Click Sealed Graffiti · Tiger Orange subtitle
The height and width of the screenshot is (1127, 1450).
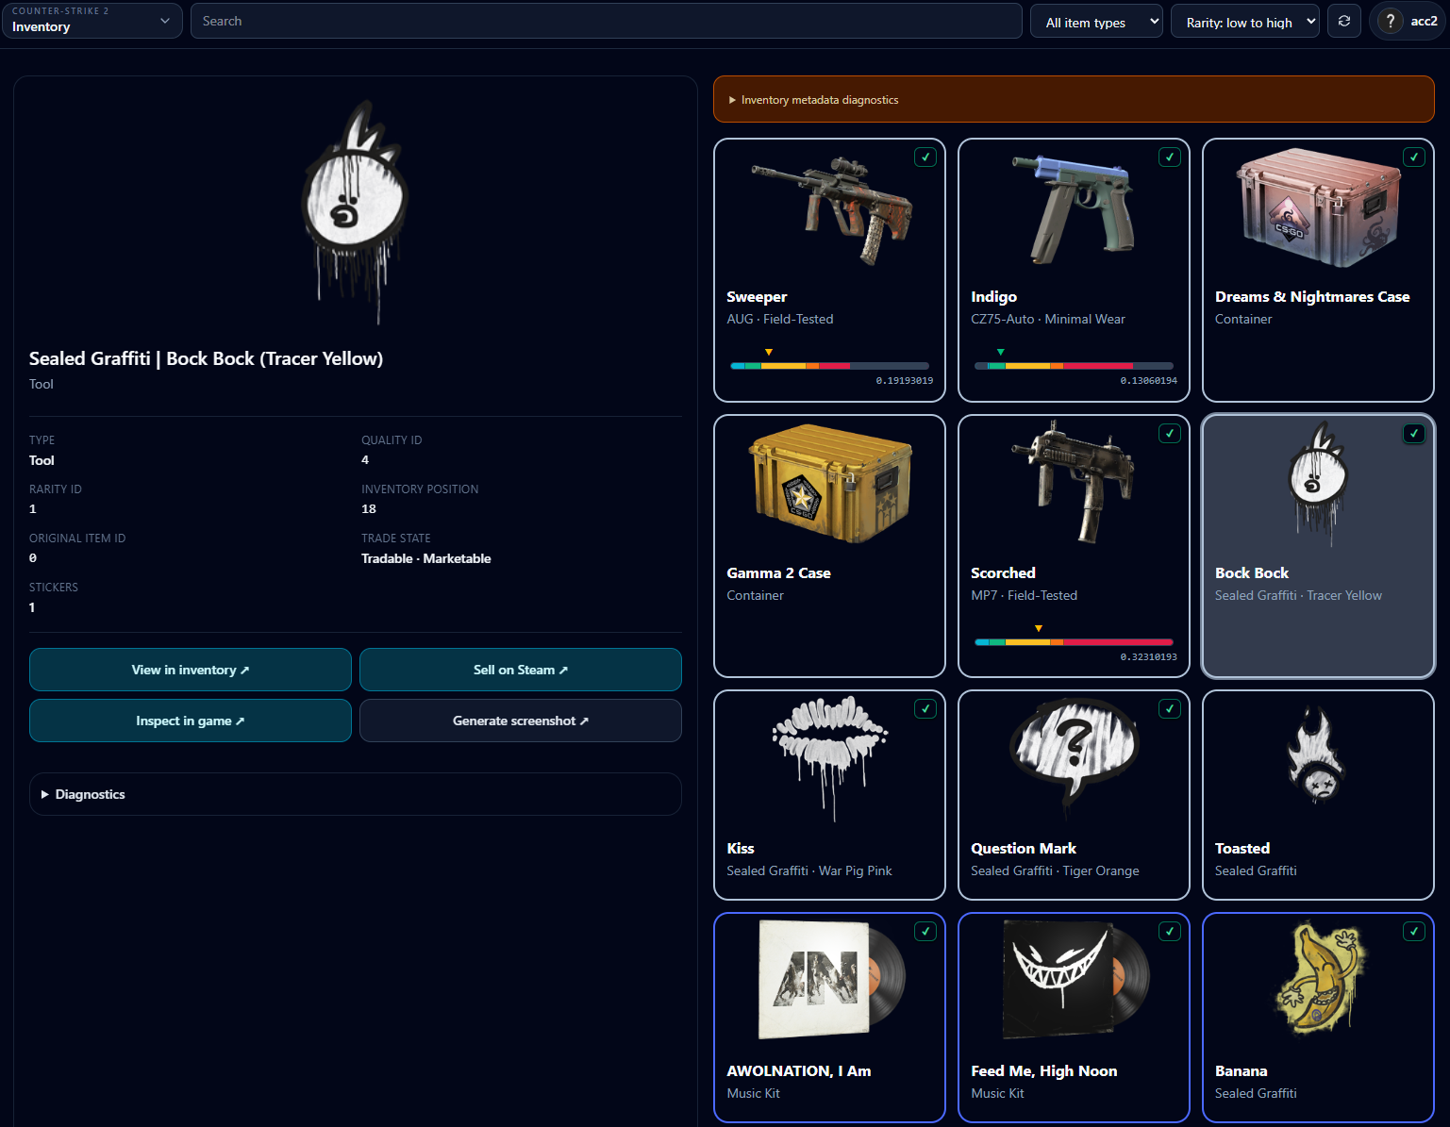click(1055, 870)
